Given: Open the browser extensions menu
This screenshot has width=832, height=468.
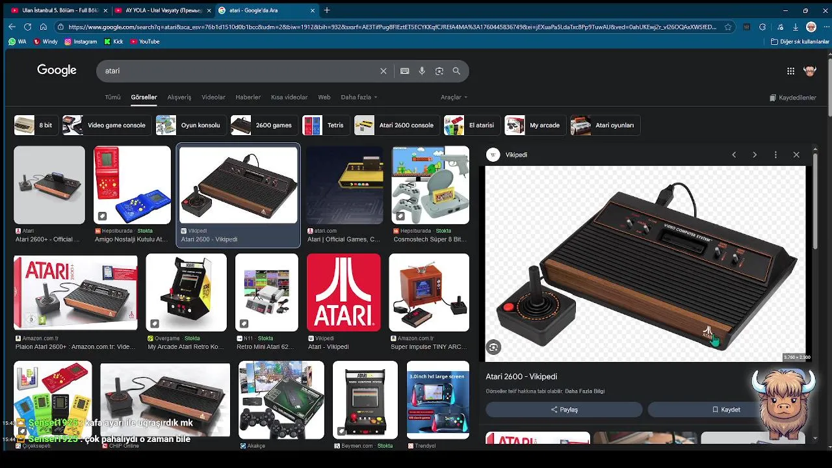Looking at the screenshot, I should coord(762,27).
